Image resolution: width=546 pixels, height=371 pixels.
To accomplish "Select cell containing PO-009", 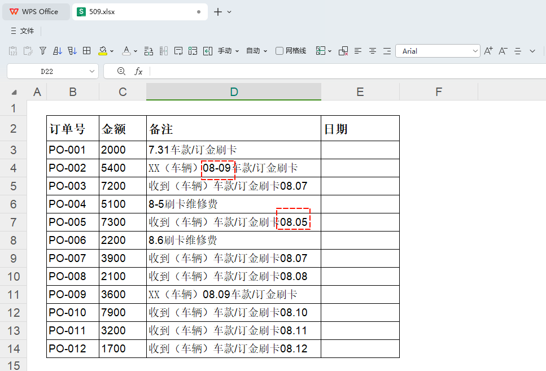I will click(73, 294).
